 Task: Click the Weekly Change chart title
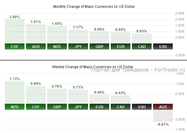coord(93,66)
